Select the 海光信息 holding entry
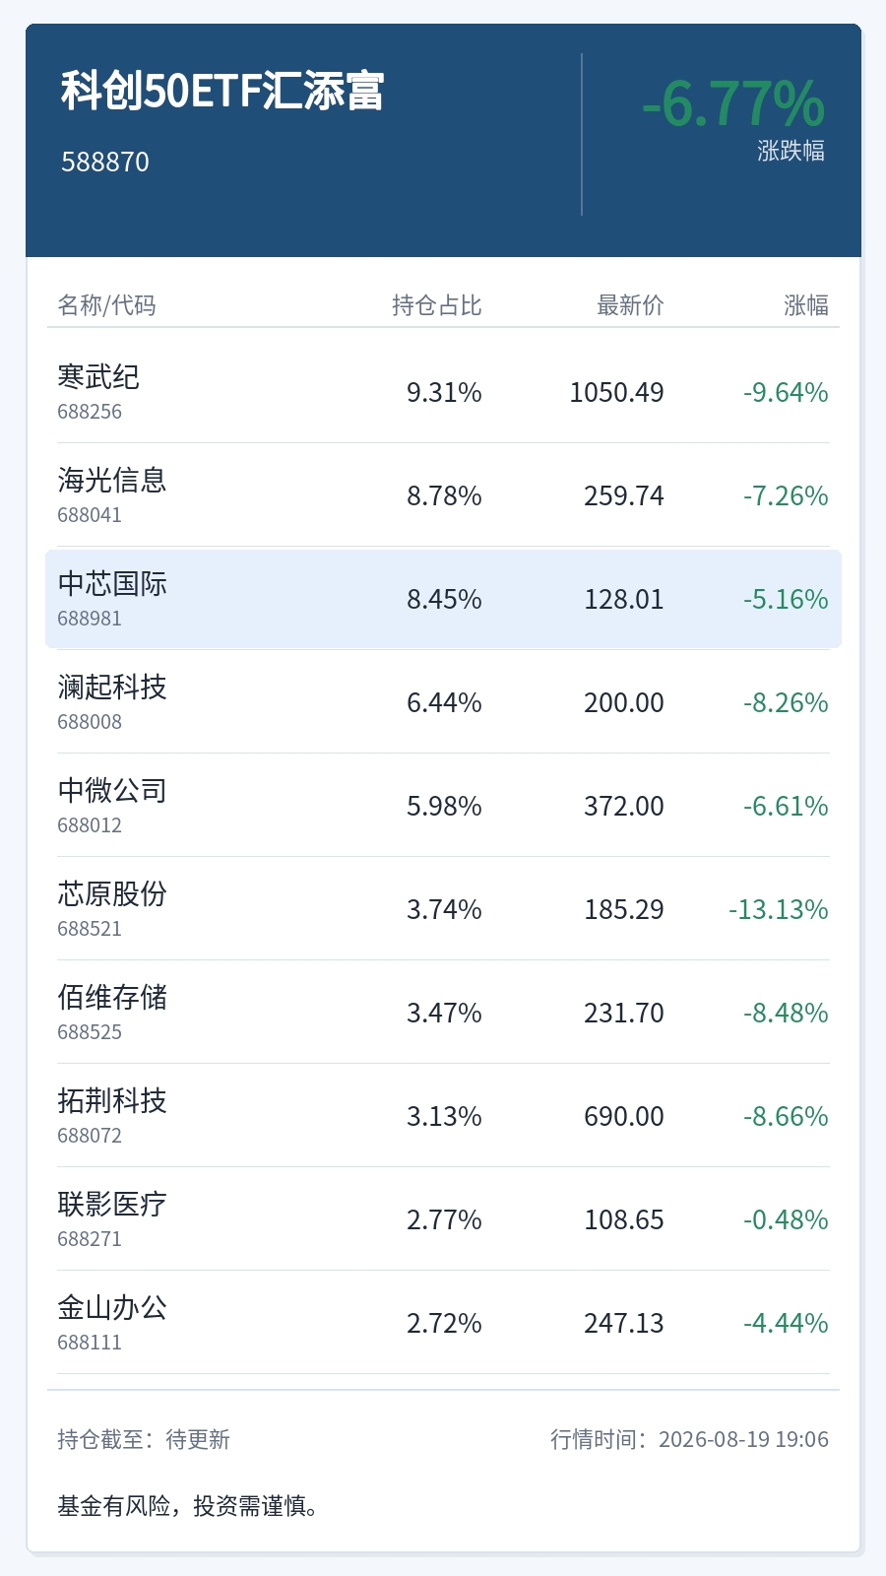 443,495
